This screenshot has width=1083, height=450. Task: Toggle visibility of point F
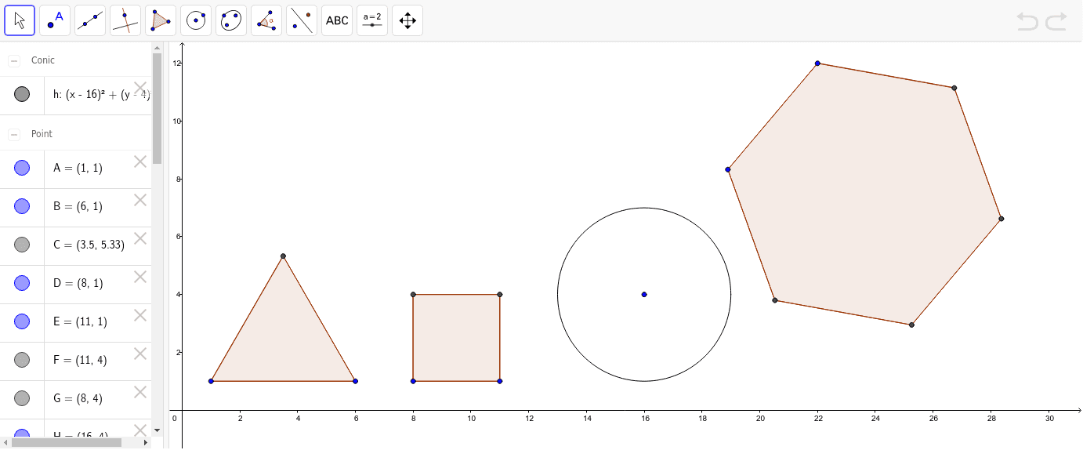[22, 360]
